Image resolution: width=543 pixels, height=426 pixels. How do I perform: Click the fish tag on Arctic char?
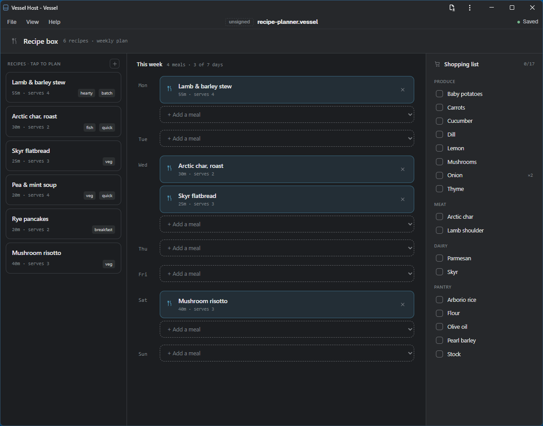(90, 128)
